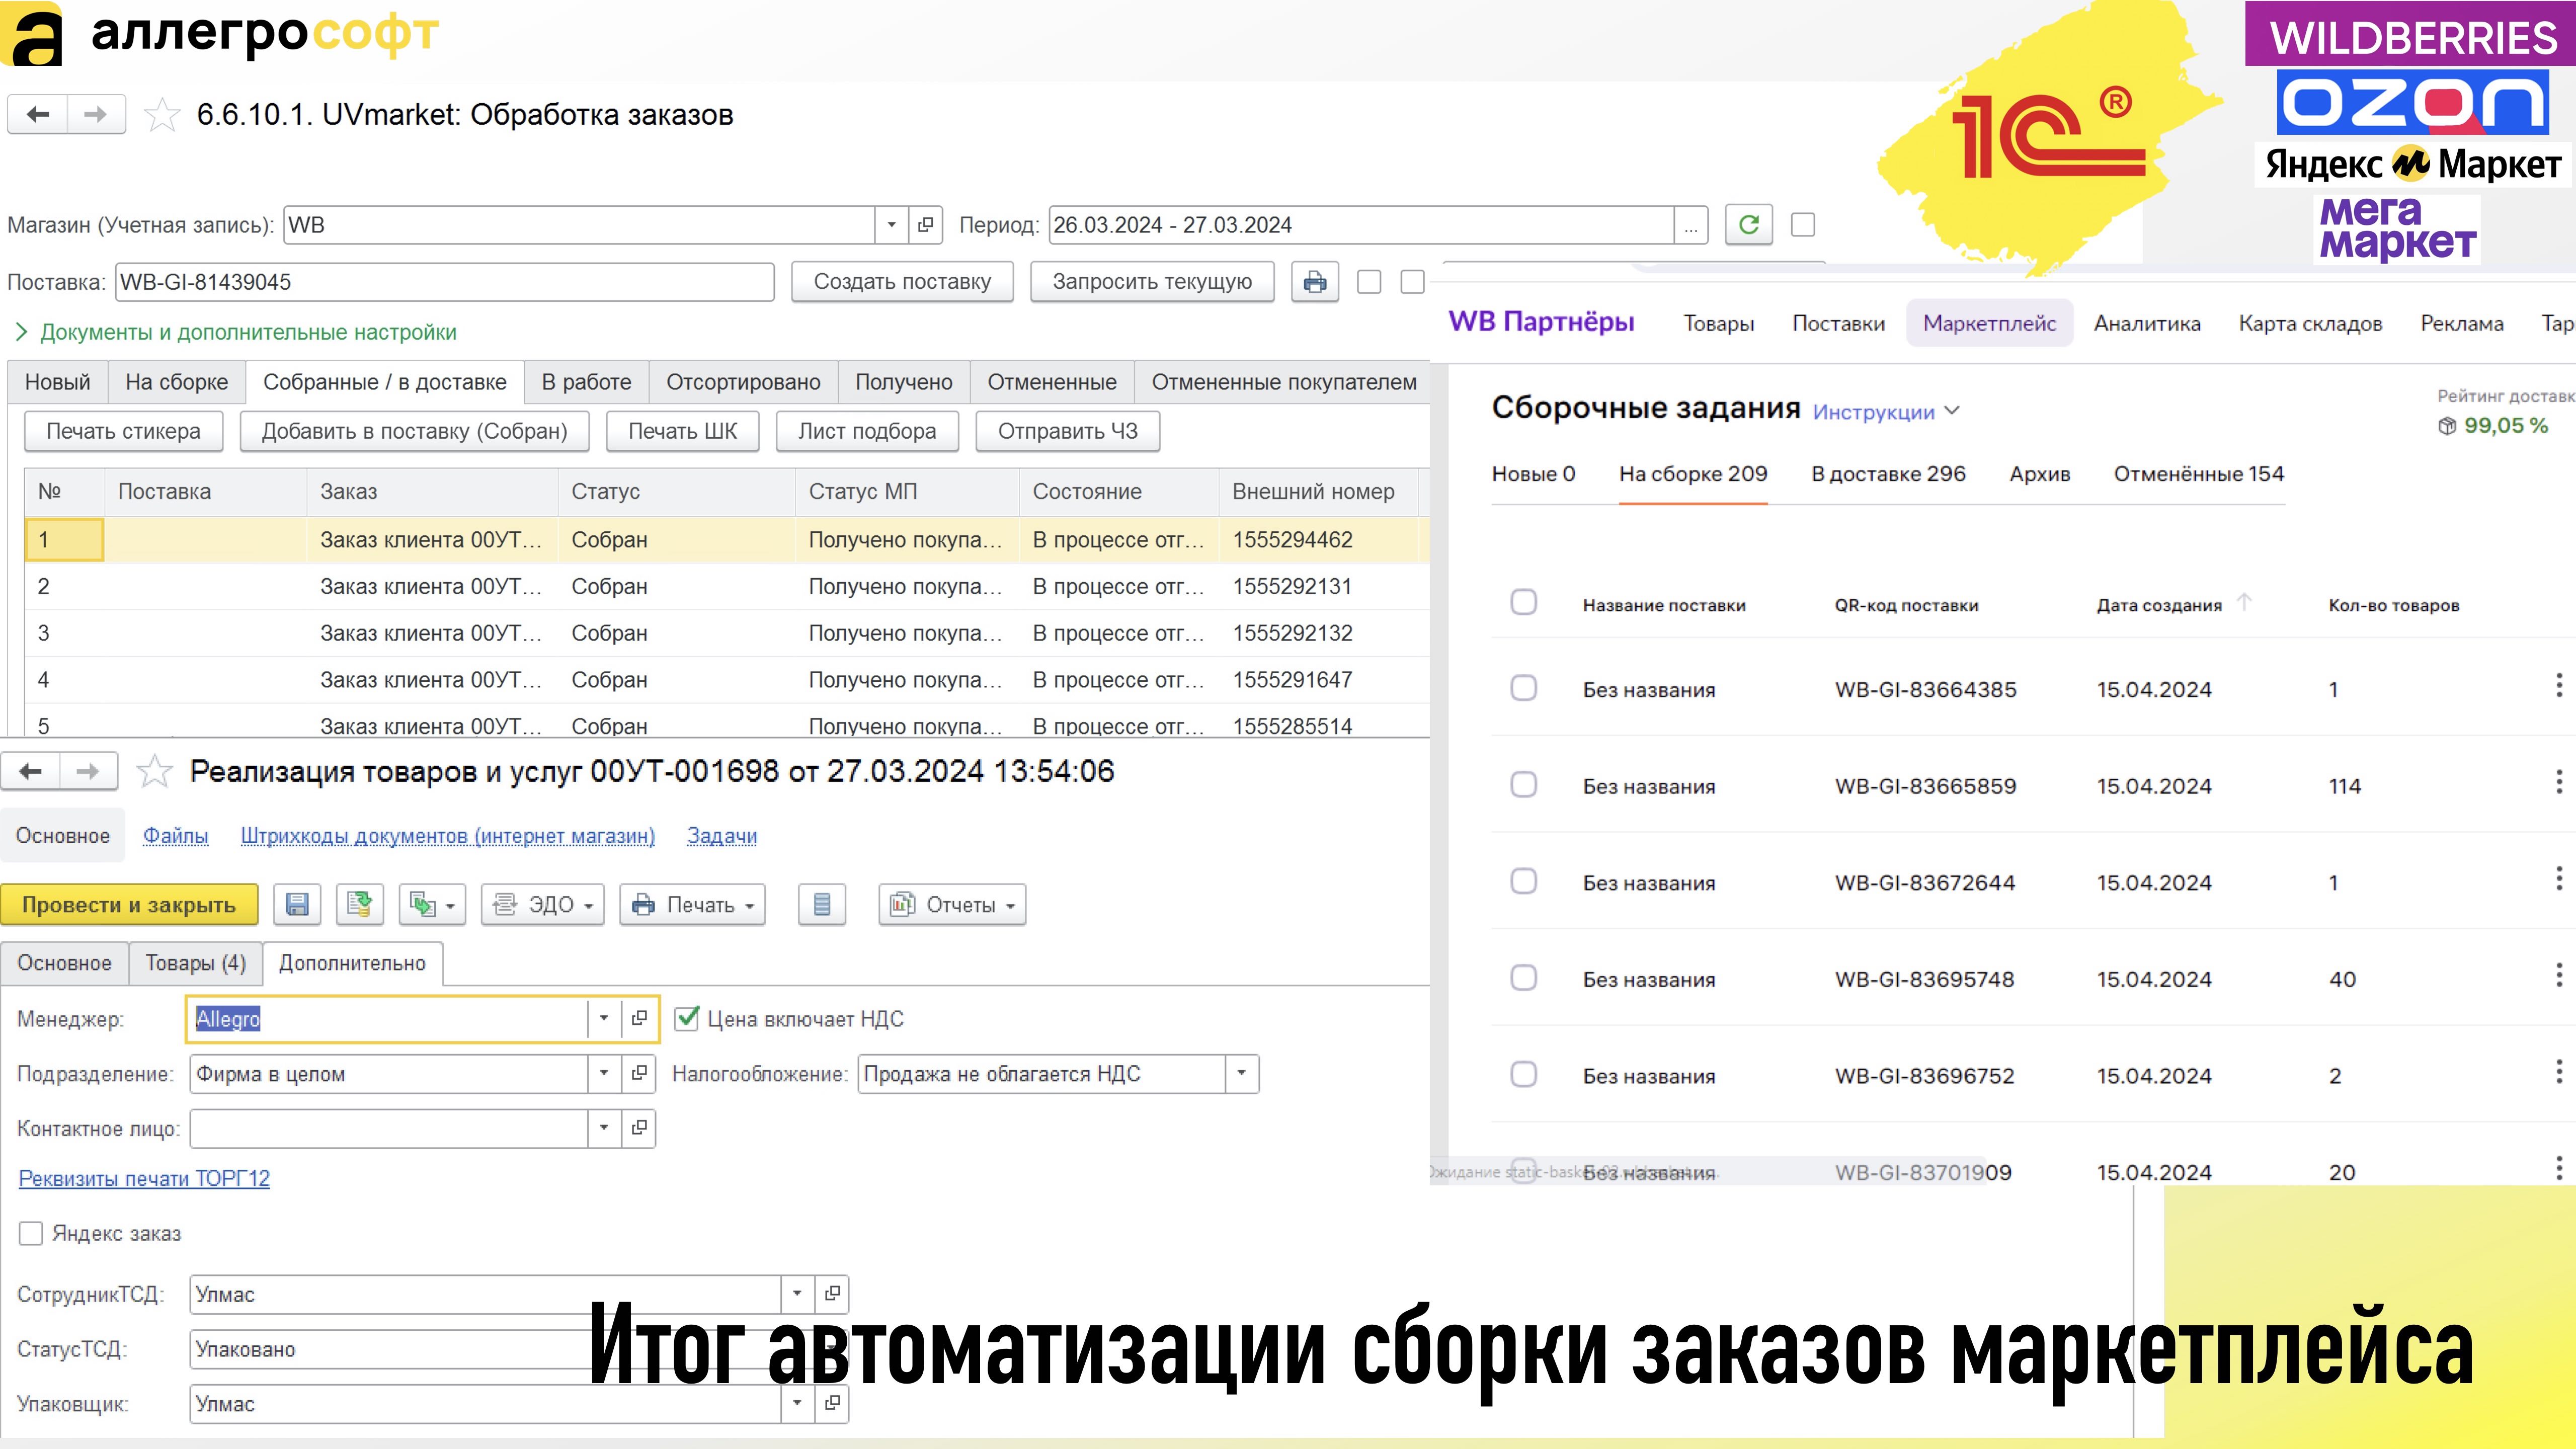Image resolution: width=2576 pixels, height=1449 pixels.
Task: Click Провести и закрыть button
Action: point(129,904)
